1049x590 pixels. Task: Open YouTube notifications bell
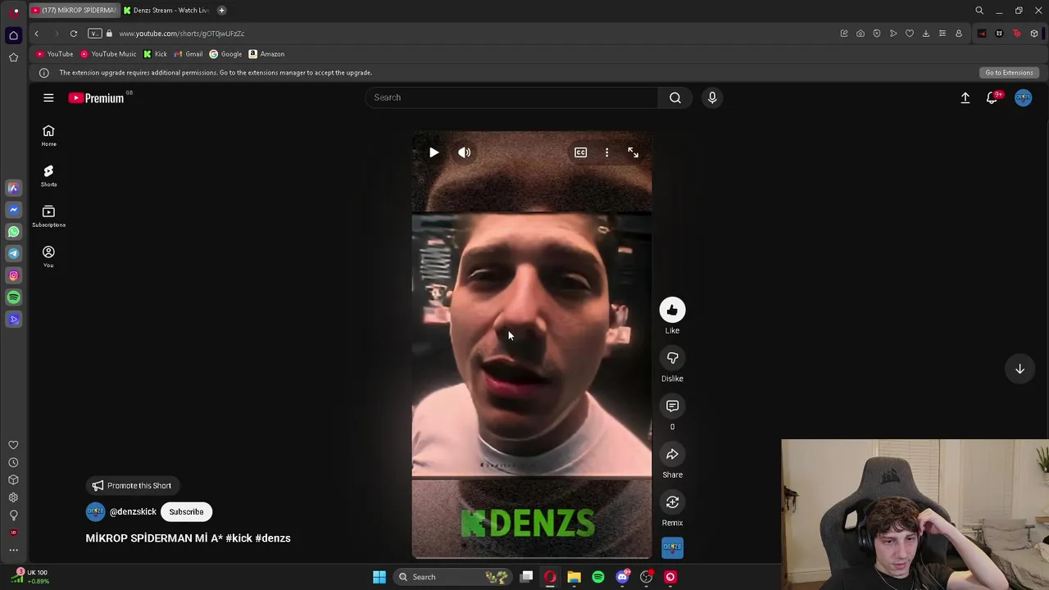(992, 98)
